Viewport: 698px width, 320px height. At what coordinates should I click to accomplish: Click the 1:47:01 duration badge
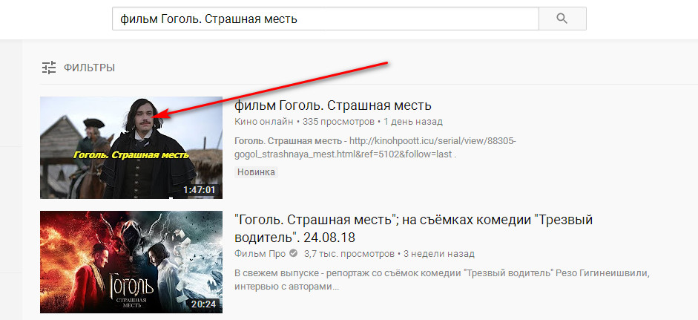[x=200, y=190]
